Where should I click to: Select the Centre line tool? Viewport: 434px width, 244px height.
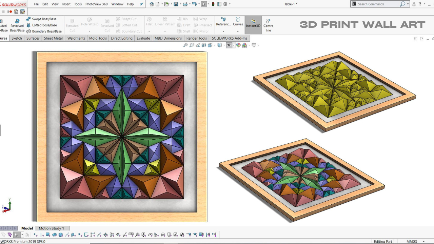tap(268, 24)
